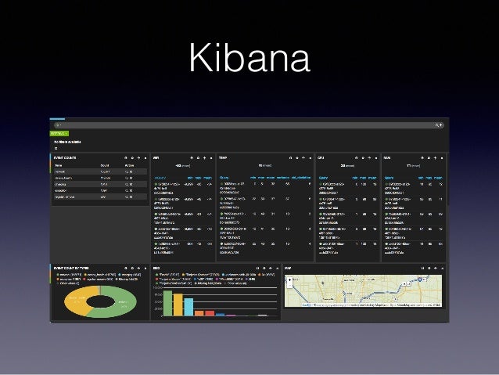
Task: Click the Term column header in EVENT COUNTS
Action: coord(59,165)
